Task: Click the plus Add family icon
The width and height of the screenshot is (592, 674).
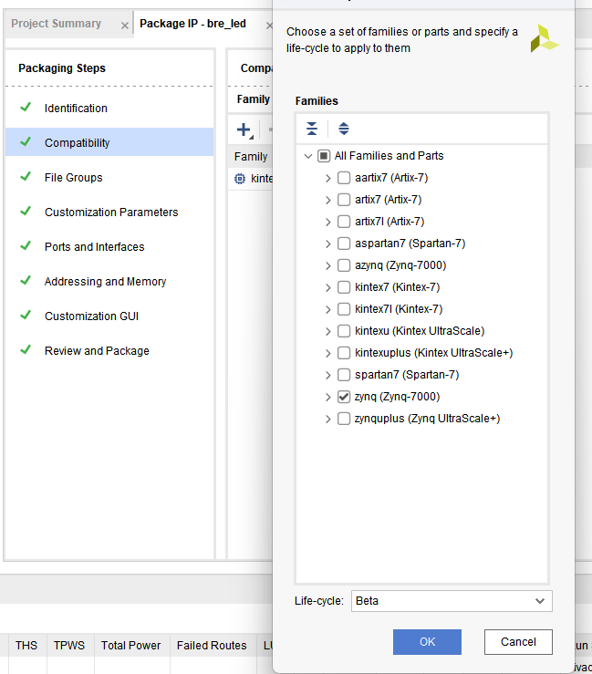Action: point(244,130)
